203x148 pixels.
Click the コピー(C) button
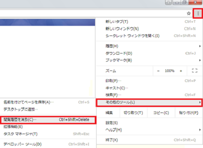coord(161,113)
